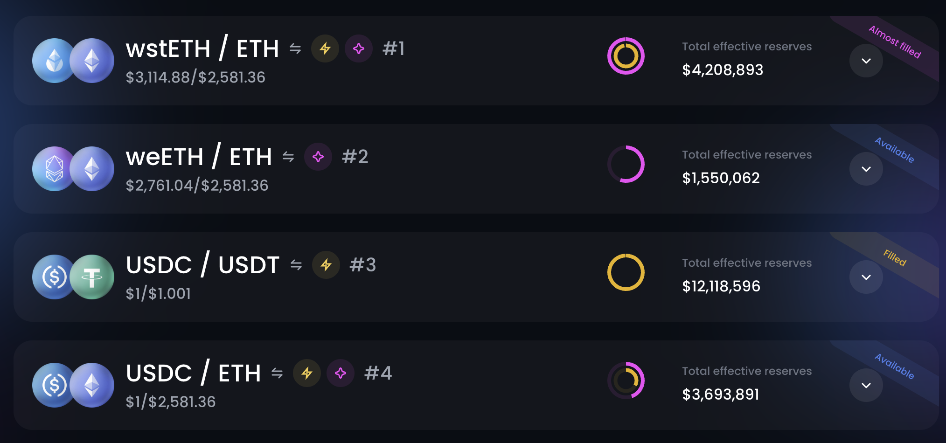Expand the wstETH / ETH pool details
Viewport: 946px width, 443px height.
click(866, 61)
